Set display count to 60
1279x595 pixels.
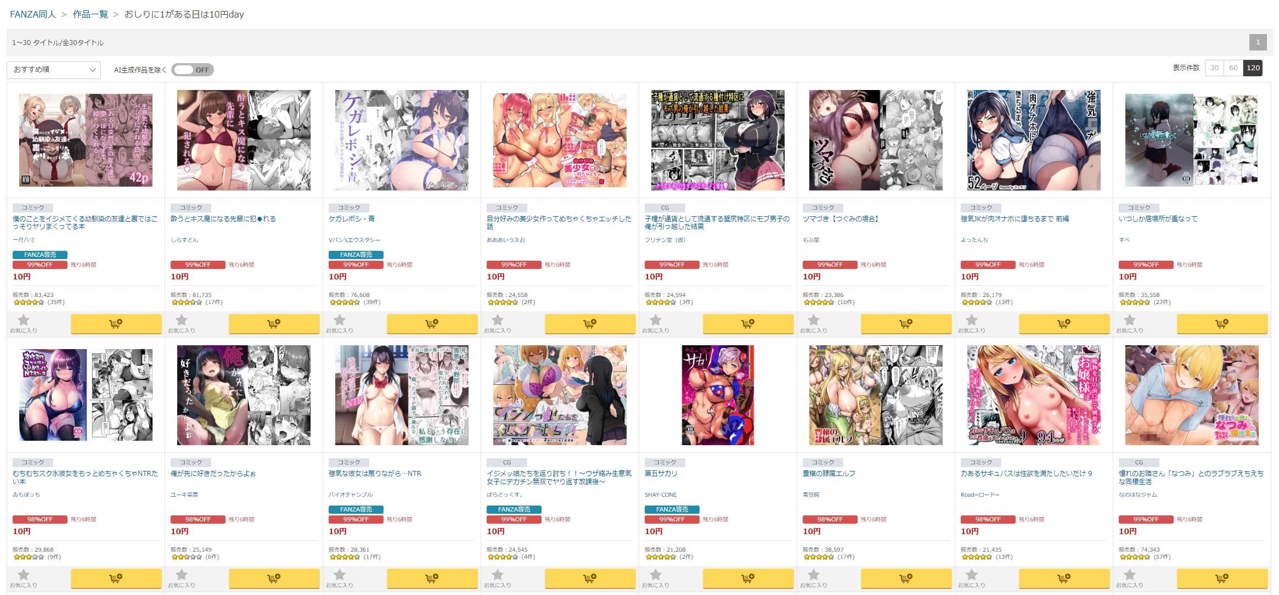pyautogui.click(x=1233, y=68)
